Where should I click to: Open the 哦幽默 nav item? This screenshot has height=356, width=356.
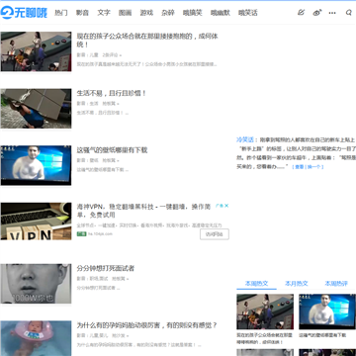coord(221,13)
